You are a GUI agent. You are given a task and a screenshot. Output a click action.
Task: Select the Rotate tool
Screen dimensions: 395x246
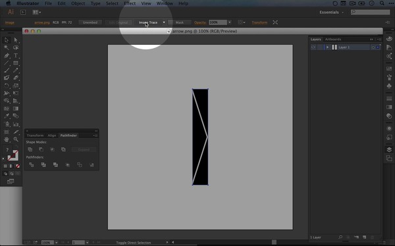point(7,86)
